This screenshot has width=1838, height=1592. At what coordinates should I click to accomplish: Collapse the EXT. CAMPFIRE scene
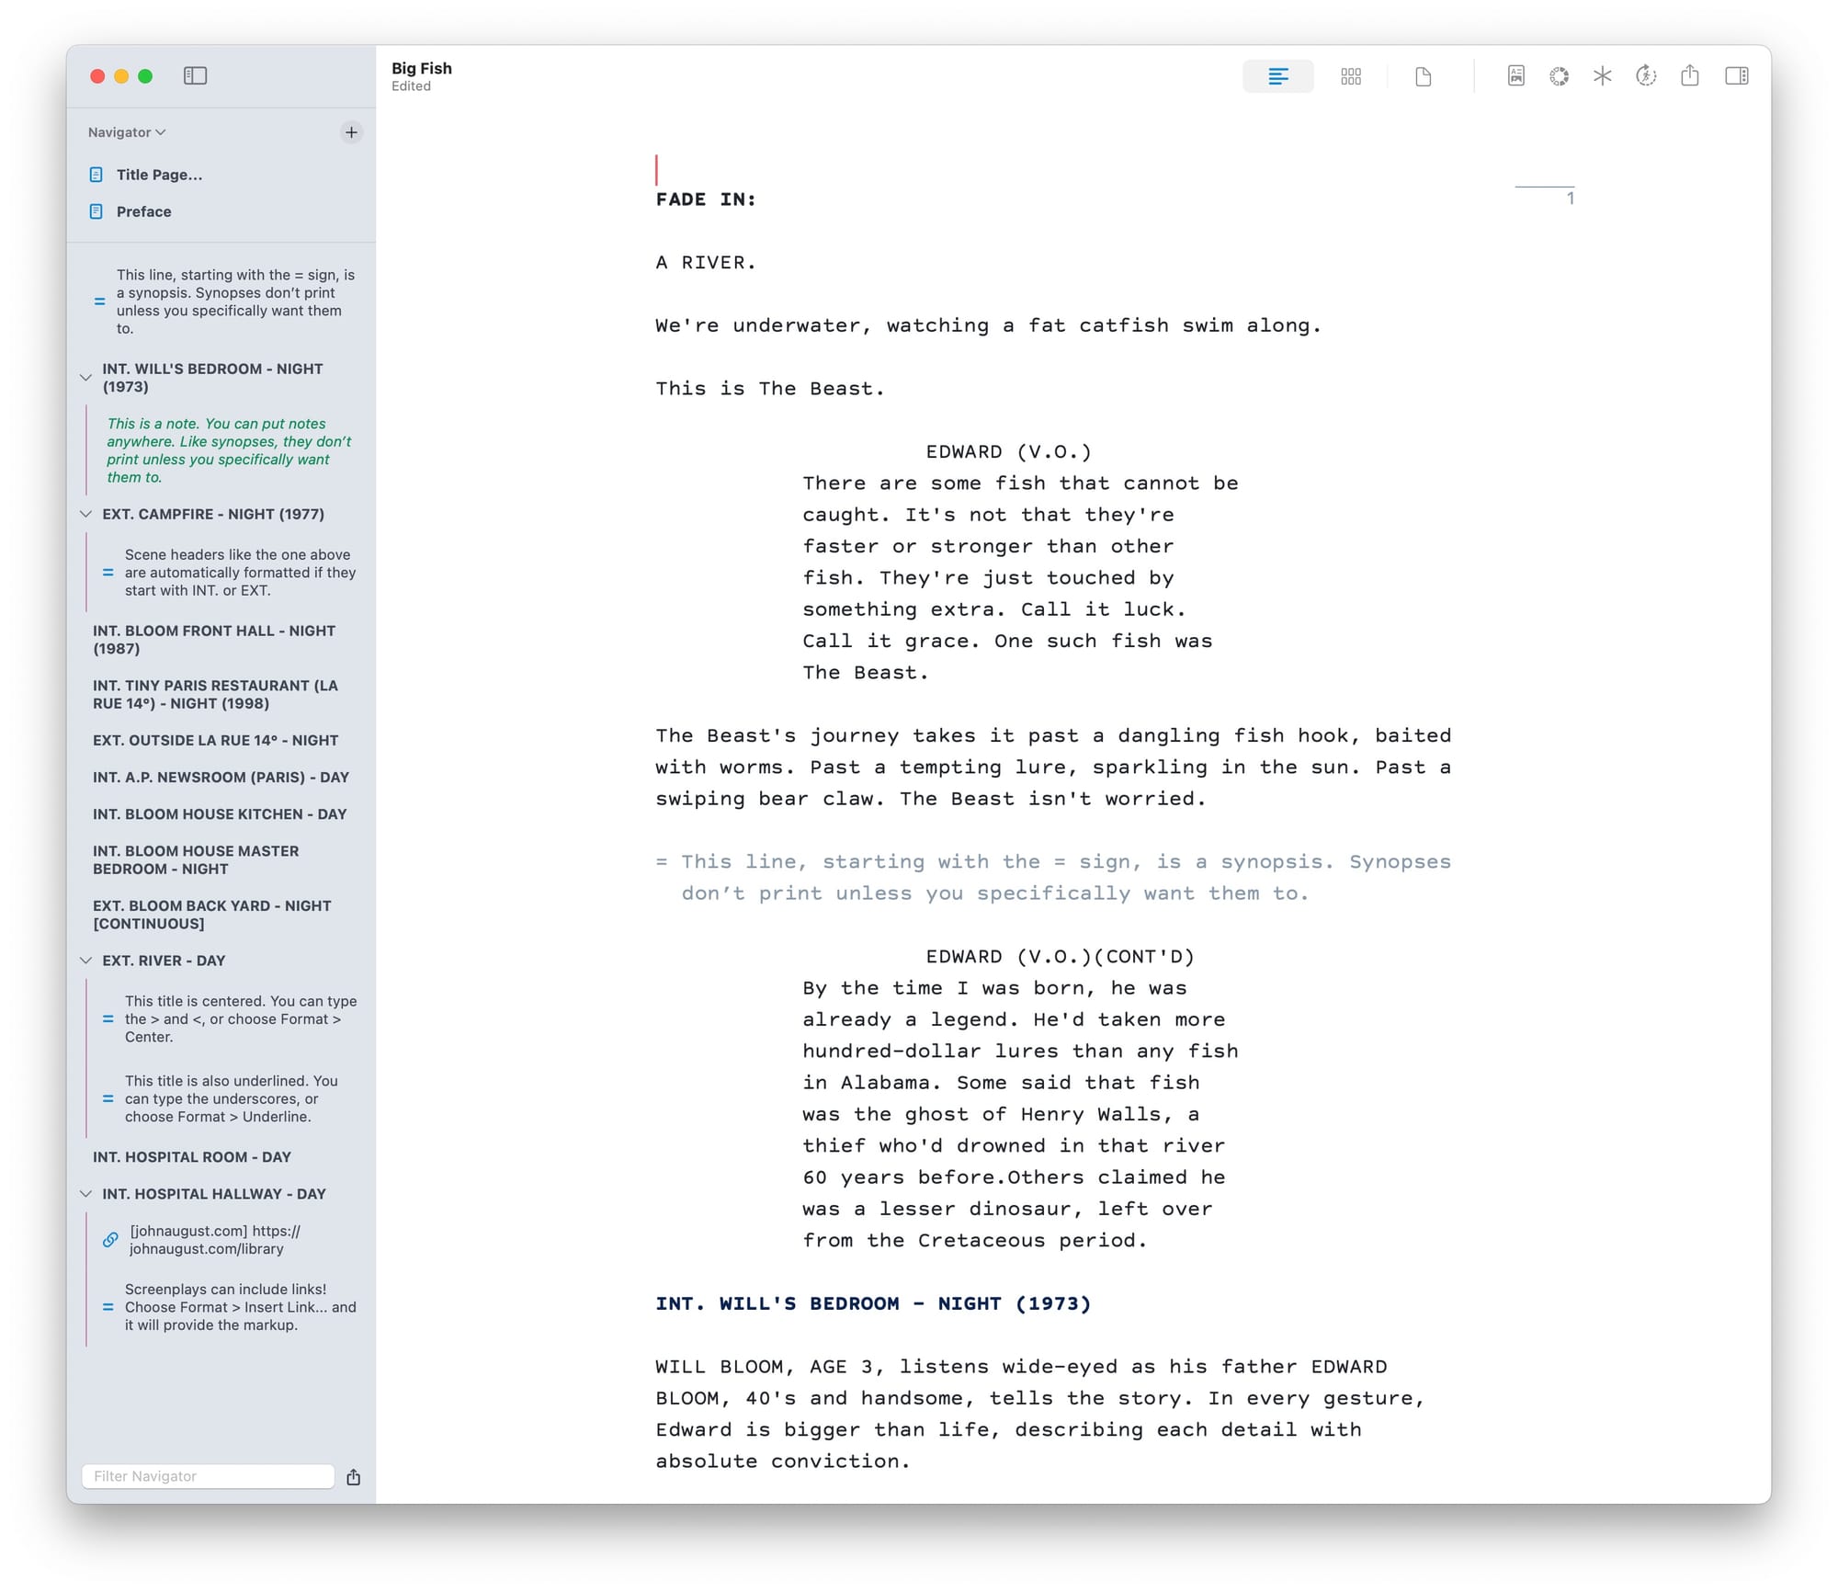click(85, 514)
